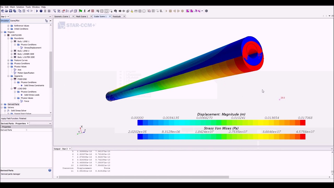Image resolution: width=334 pixels, height=188 pixels.
Task: Select the Solid Stress Loads node
Action: (x=32, y=95)
